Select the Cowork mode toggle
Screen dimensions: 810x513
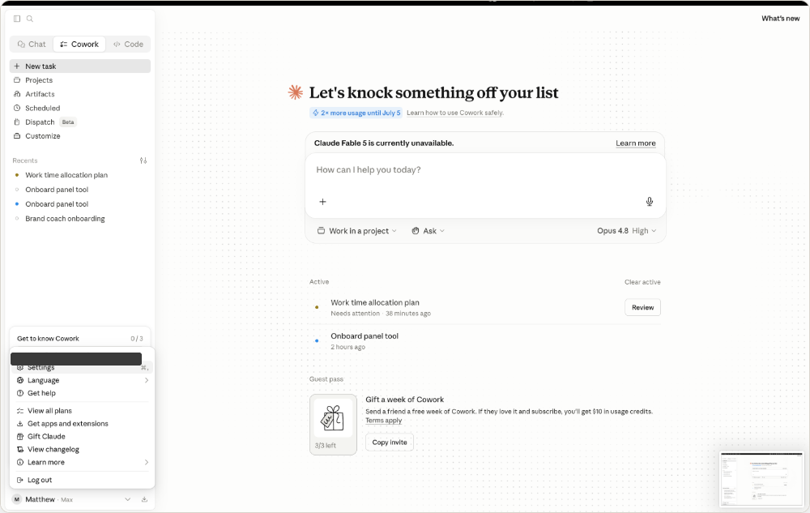pos(79,45)
